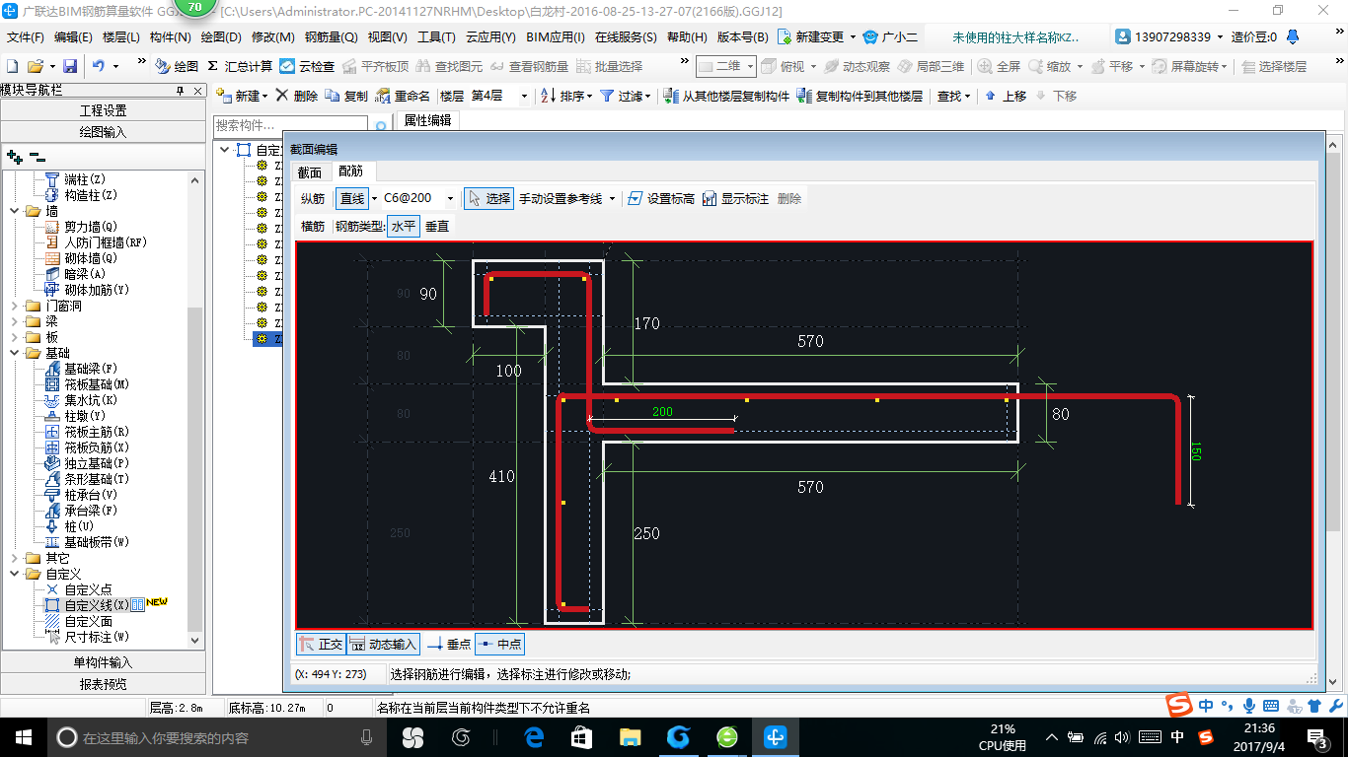
Task: Click the 广小二 assistant button
Action: click(890, 37)
